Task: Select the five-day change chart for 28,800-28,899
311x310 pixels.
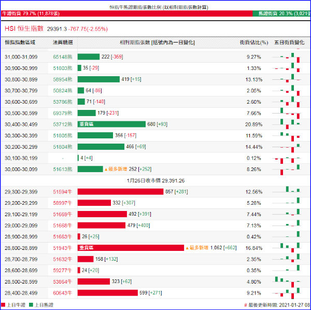Action: [287, 248]
